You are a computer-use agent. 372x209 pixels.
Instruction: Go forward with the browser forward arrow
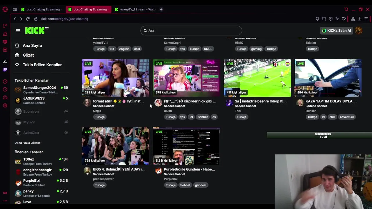click(x=21, y=19)
